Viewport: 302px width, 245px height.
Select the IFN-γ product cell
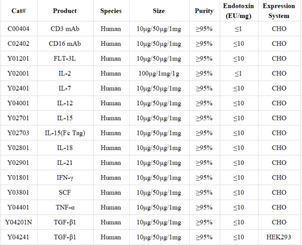65,177
